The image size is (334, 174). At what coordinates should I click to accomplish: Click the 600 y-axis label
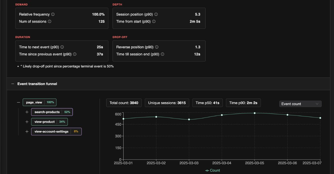click(x=118, y=114)
